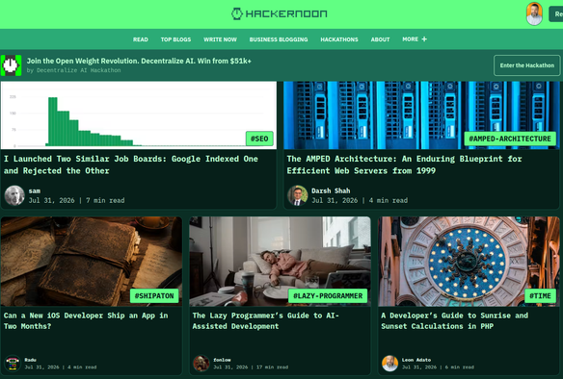Click the Decentralize AI Hackathon banner icon
The width and height of the screenshot is (563, 379).
tap(12, 65)
